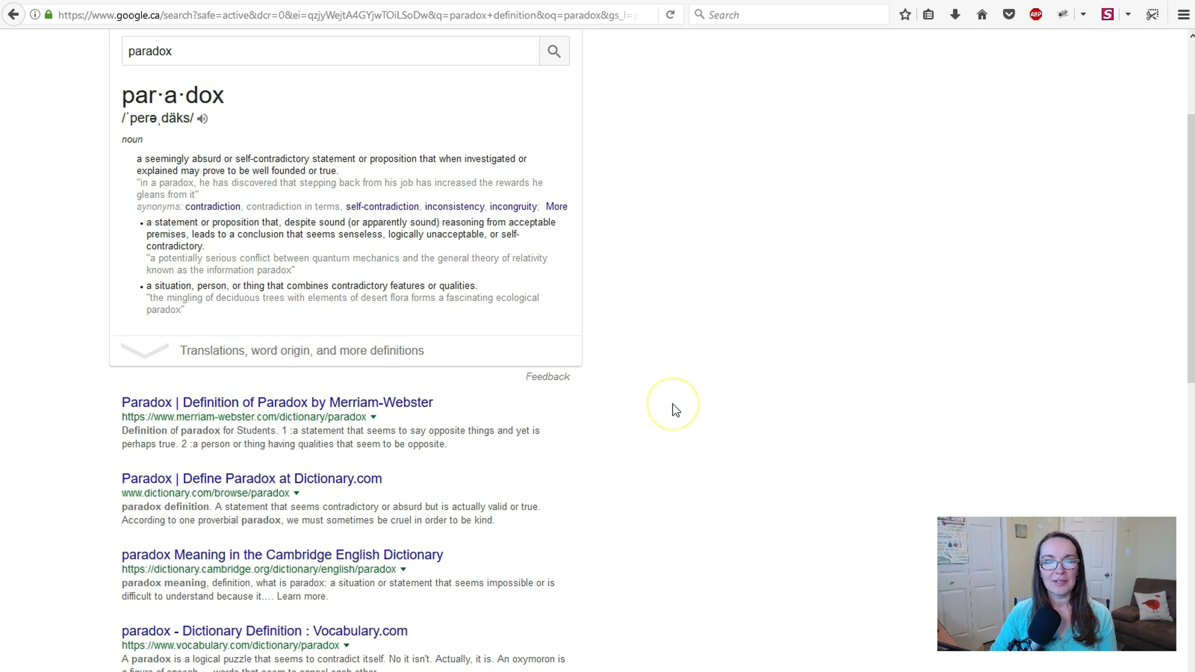Viewport: 1195px width, 672px height.
Task: Click the More synonyms link
Action: tap(556, 207)
